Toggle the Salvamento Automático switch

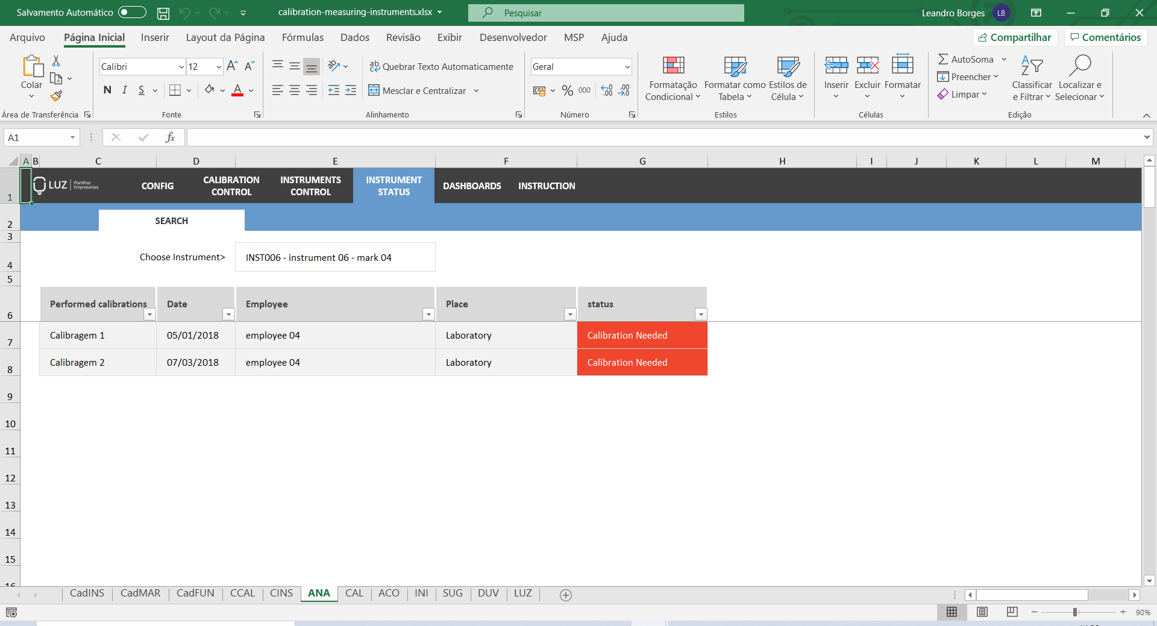132,13
